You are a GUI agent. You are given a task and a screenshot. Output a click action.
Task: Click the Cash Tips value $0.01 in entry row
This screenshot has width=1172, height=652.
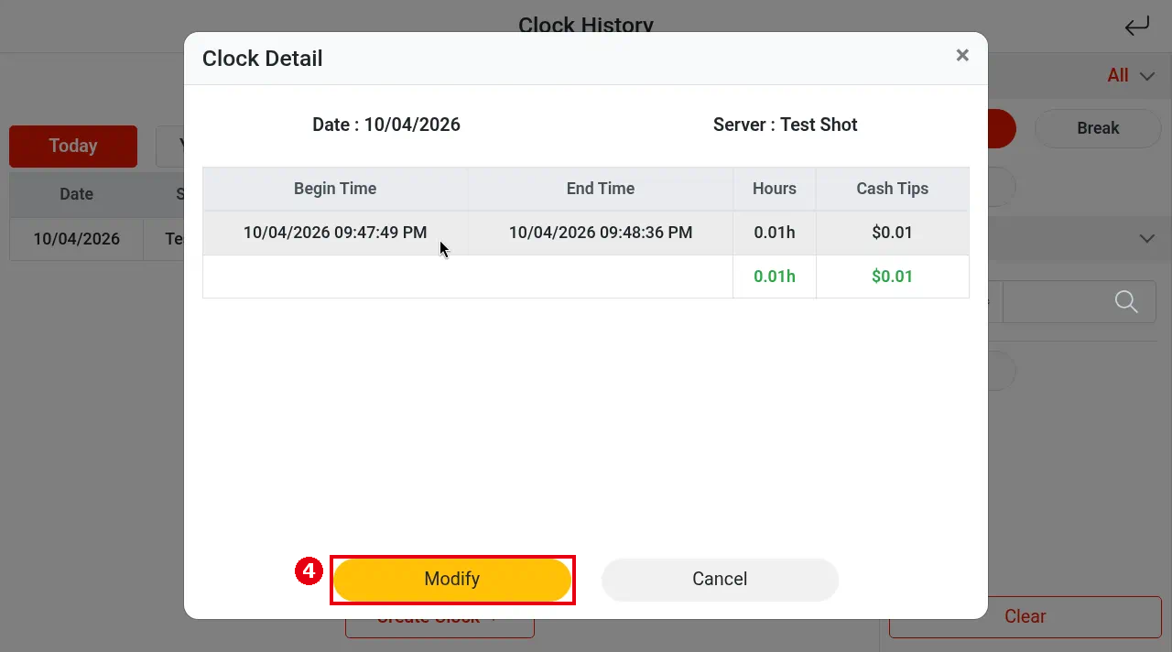coord(893,233)
